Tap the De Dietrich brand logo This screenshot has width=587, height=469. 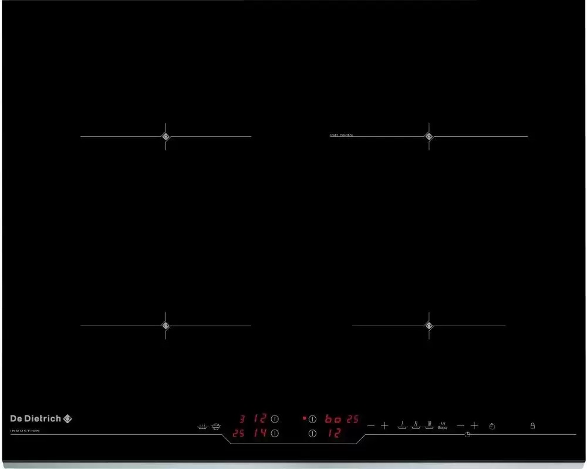click(x=41, y=419)
